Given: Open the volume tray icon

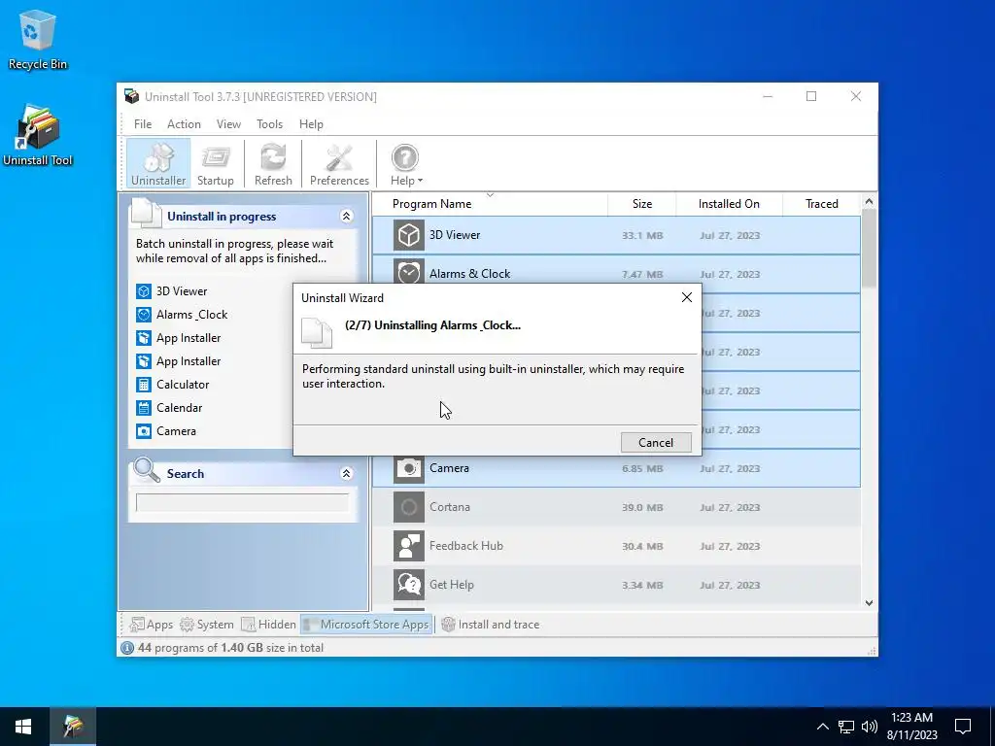Looking at the screenshot, I should click(x=870, y=727).
